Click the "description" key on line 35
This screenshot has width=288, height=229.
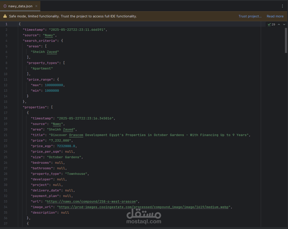pos(44,212)
